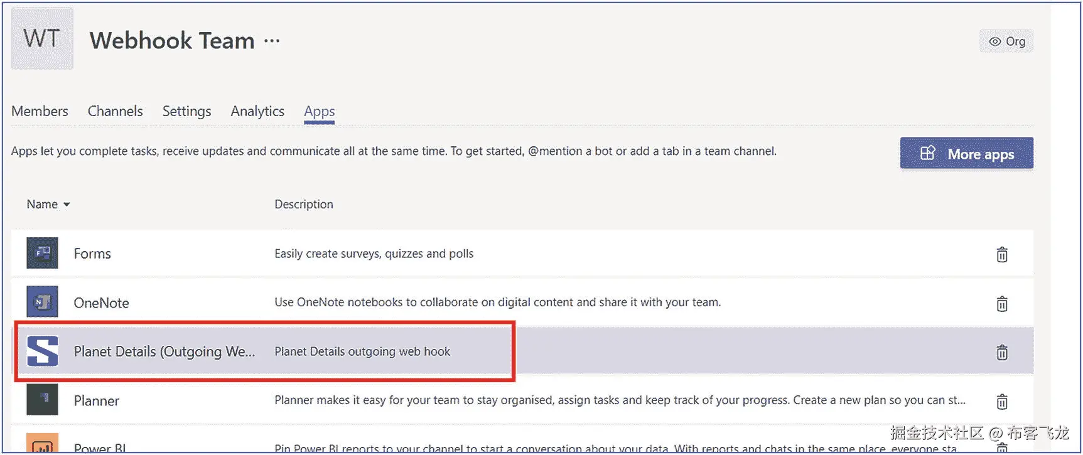Screen dimensions: 1083x455
Task: Remove OneNote using its trash icon
Action: coord(1002,303)
